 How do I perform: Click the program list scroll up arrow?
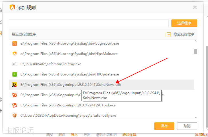tap(196, 41)
